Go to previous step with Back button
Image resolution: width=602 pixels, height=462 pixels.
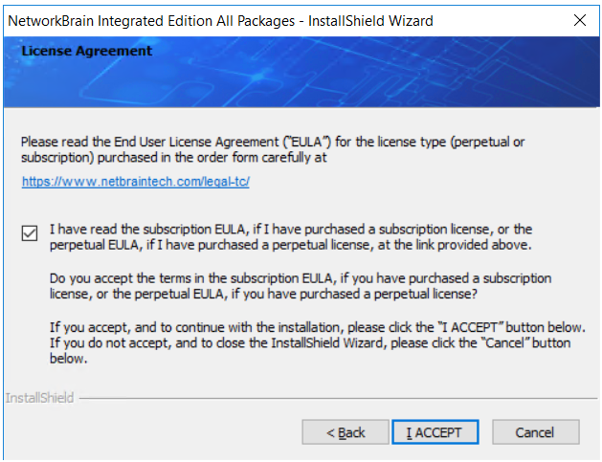346,432
